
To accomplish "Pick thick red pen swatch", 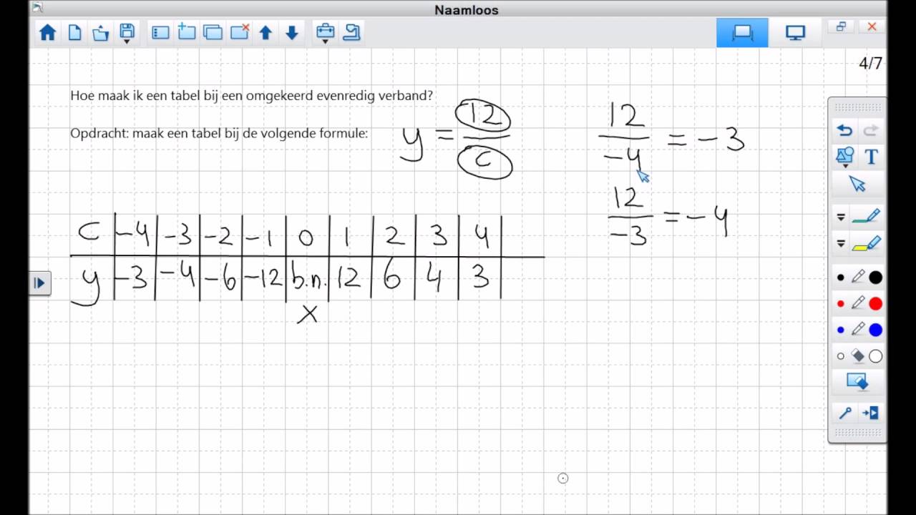I will point(875,304).
